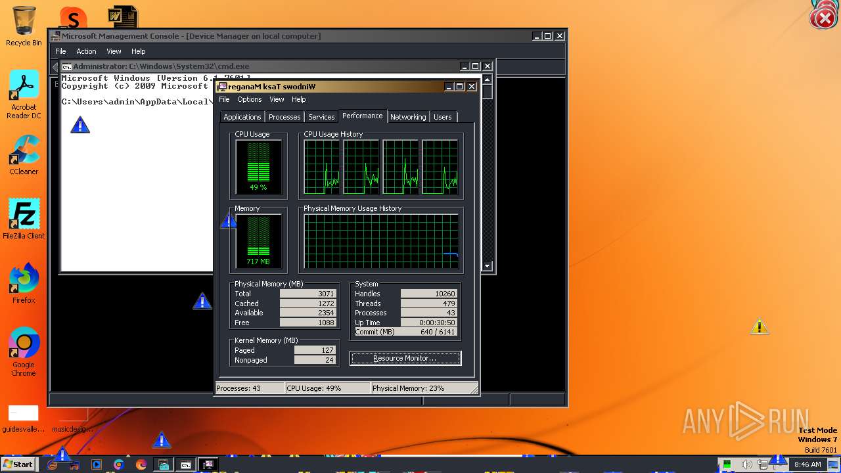Open Firefox from the taskbar

[x=141, y=464]
